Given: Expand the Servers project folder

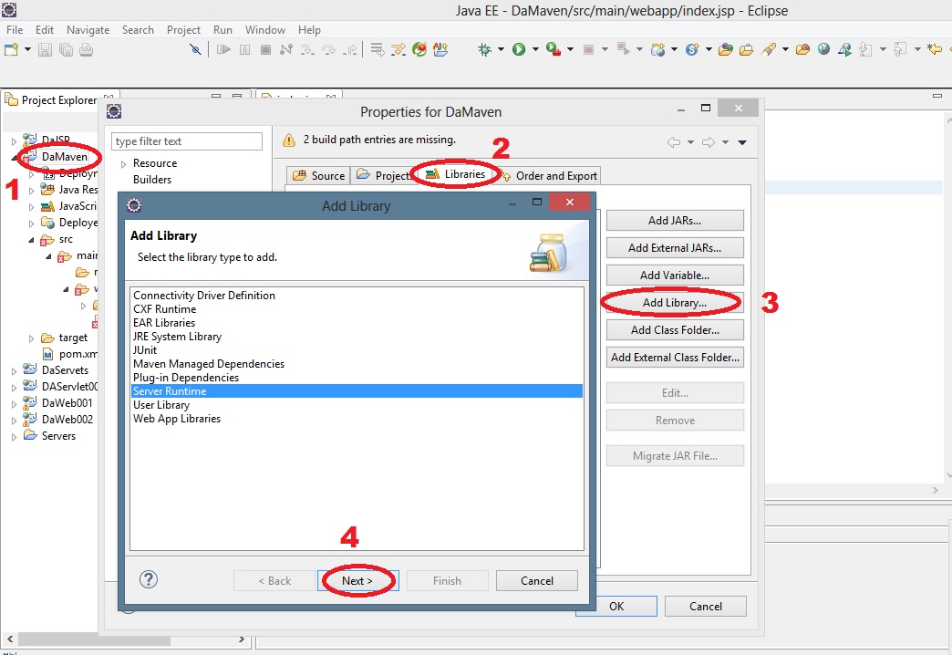Looking at the screenshot, I should click(x=14, y=437).
